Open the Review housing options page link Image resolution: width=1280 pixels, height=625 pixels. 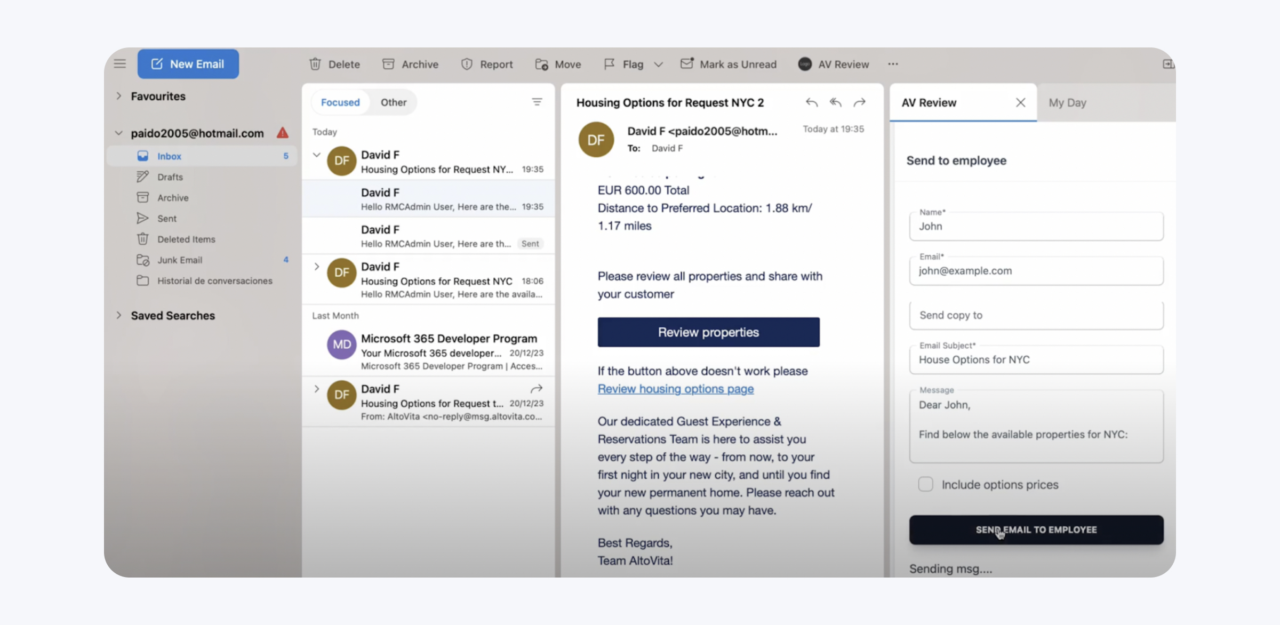point(675,389)
